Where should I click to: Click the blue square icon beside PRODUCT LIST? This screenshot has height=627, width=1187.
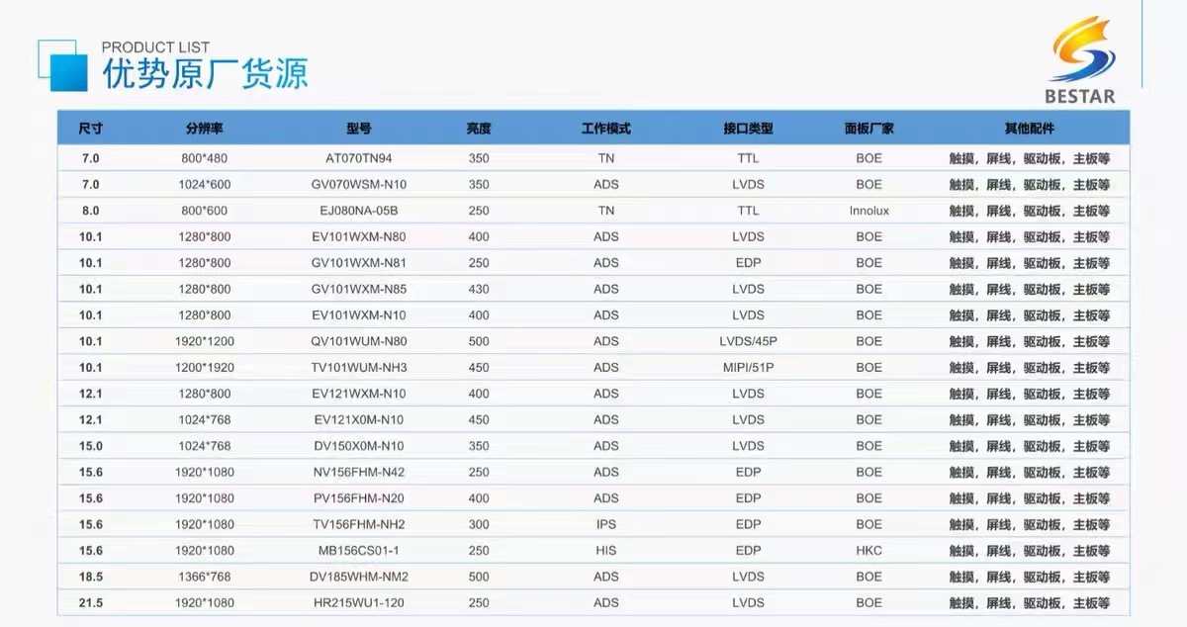pos(64,65)
